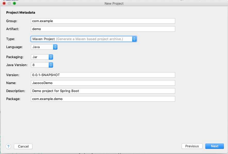Click the Package field com.example.demo
Viewport: 228px width, 154px height.
click(x=103, y=99)
